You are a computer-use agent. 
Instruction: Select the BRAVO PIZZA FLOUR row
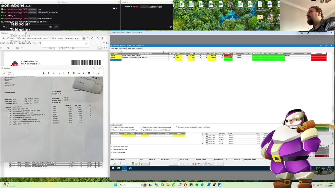pos(218,56)
